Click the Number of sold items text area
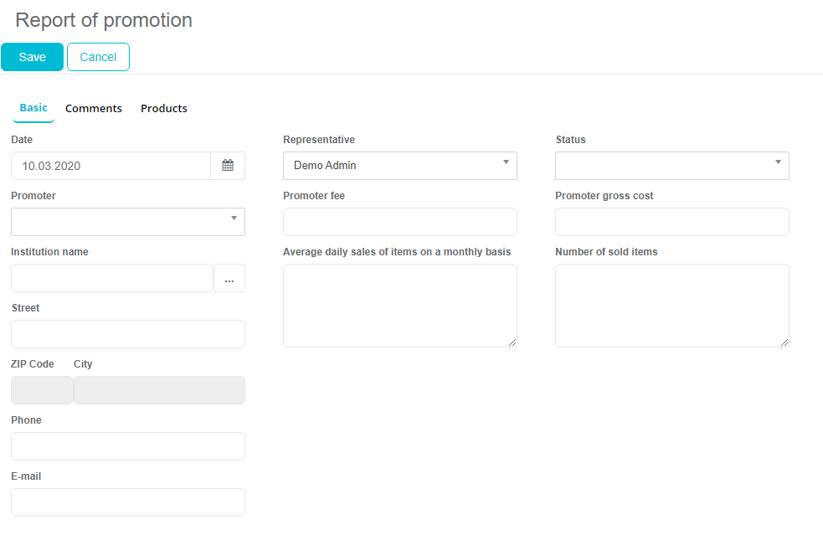This screenshot has width=823, height=535. click(x=671, y=305)
